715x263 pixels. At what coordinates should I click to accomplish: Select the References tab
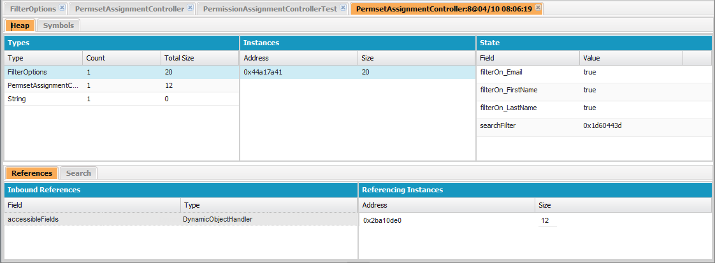tap(32, 173)
